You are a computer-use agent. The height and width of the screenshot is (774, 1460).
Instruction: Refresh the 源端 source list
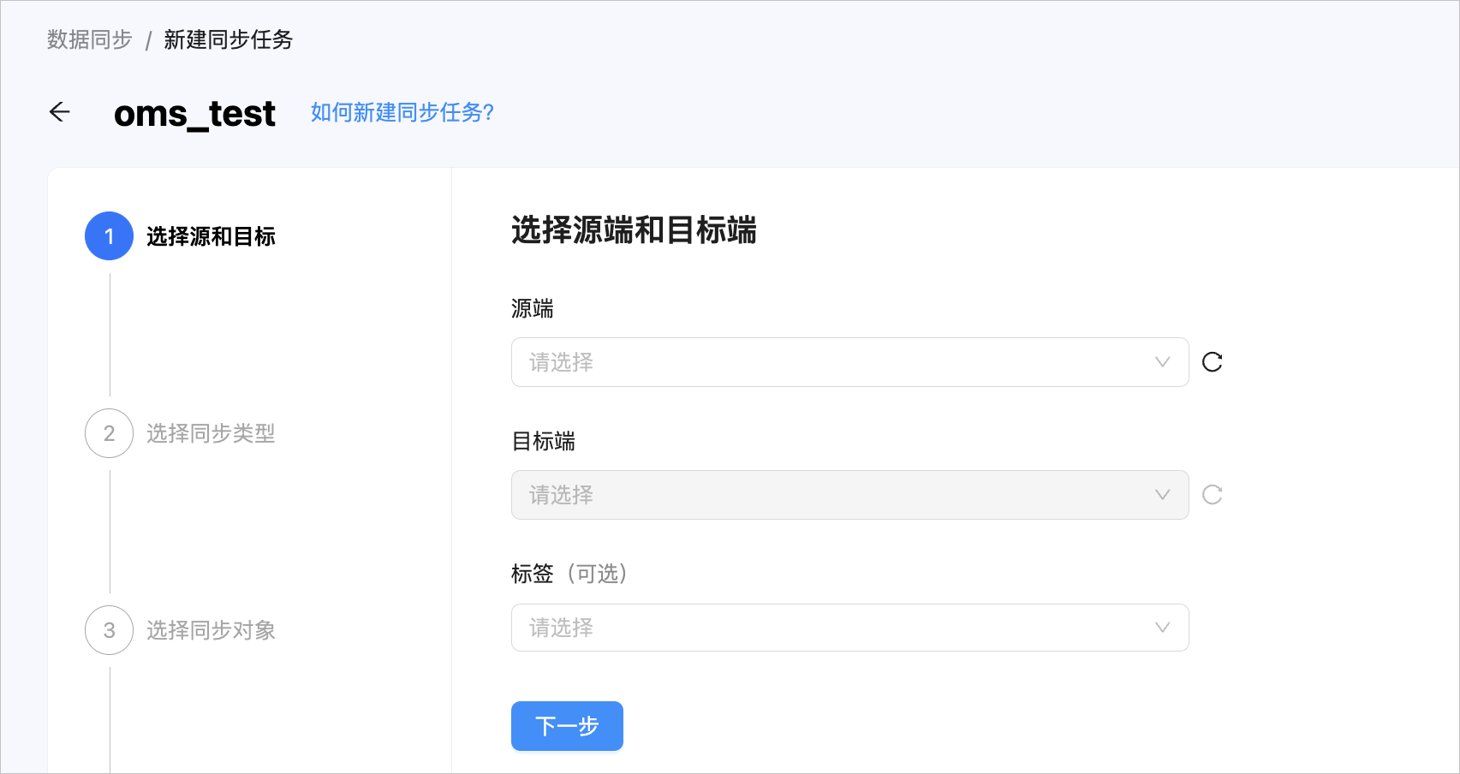click(x=1212, y=362)
